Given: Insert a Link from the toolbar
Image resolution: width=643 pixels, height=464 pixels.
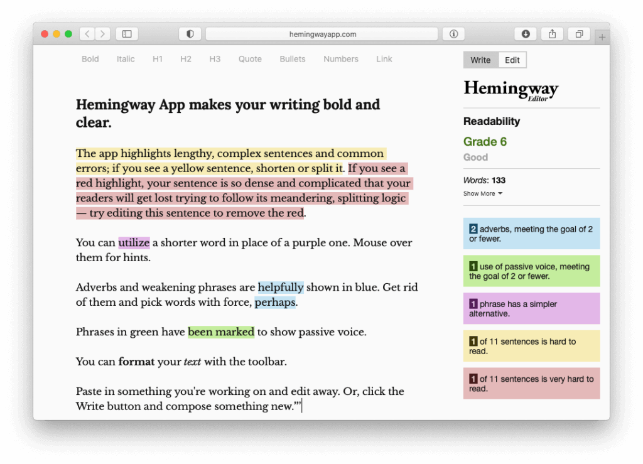Looking at the screenshot, I should (384, 59).
